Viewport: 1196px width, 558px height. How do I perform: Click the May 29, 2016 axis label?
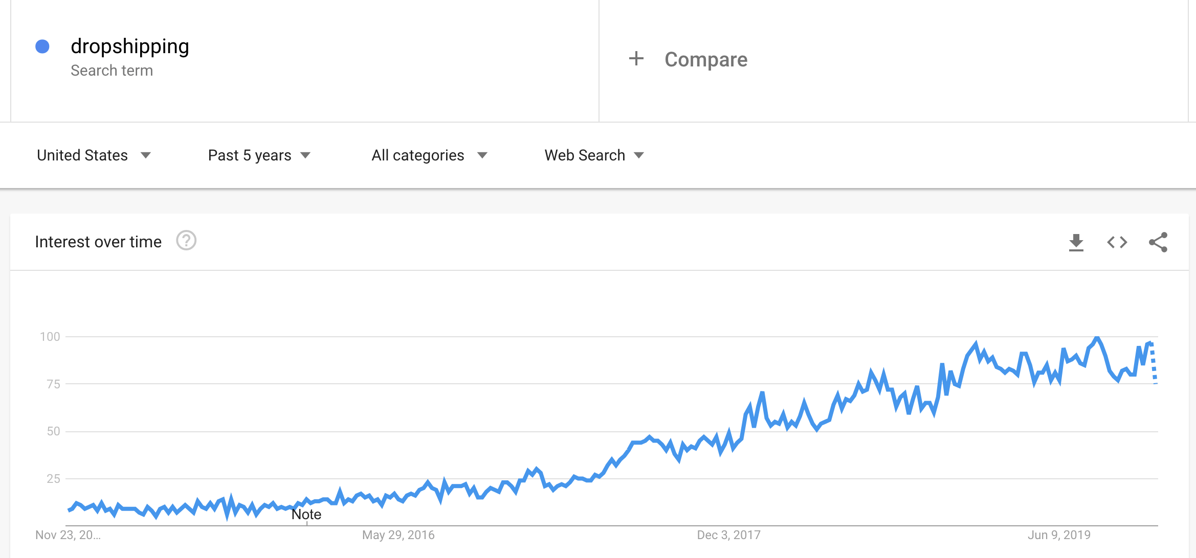(398, 535)
